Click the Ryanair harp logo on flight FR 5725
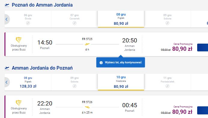 [19, 40]
